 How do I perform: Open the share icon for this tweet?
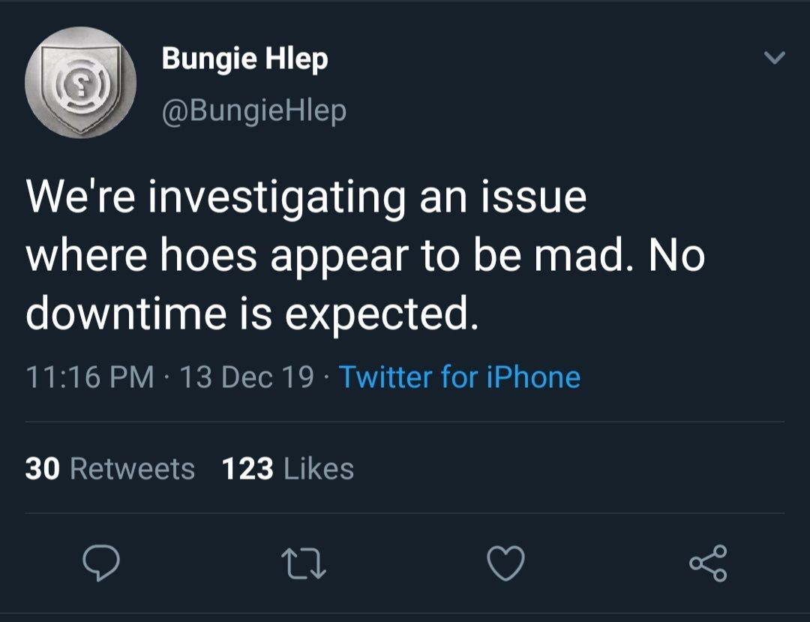tap(708, 563)
